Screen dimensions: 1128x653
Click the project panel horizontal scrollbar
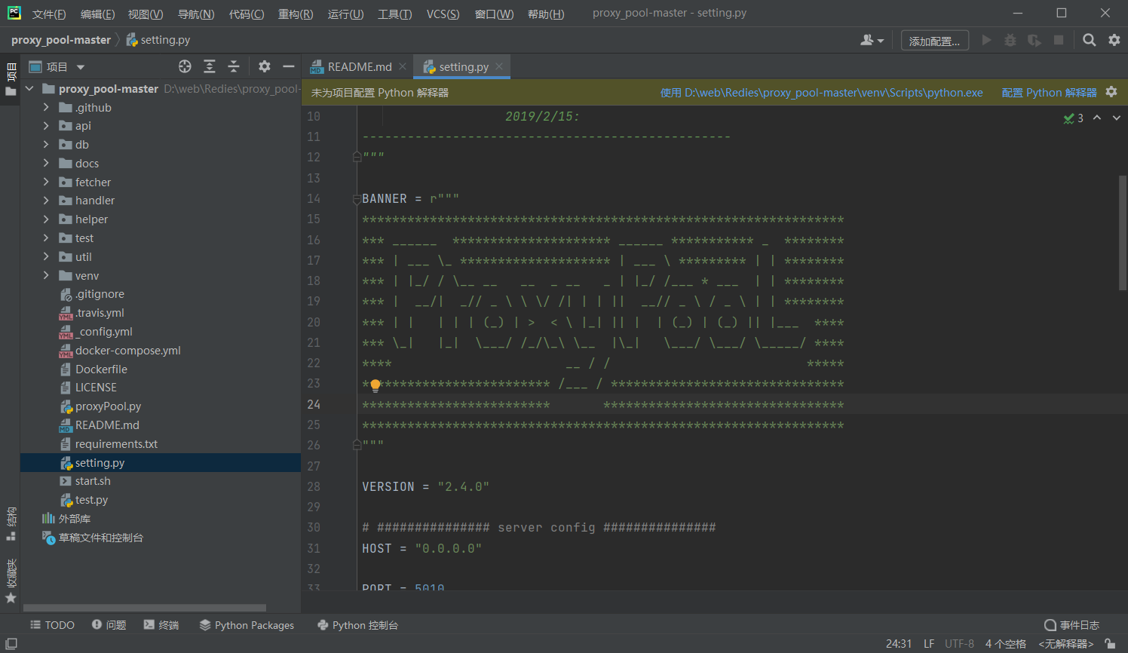pos(145,608)
